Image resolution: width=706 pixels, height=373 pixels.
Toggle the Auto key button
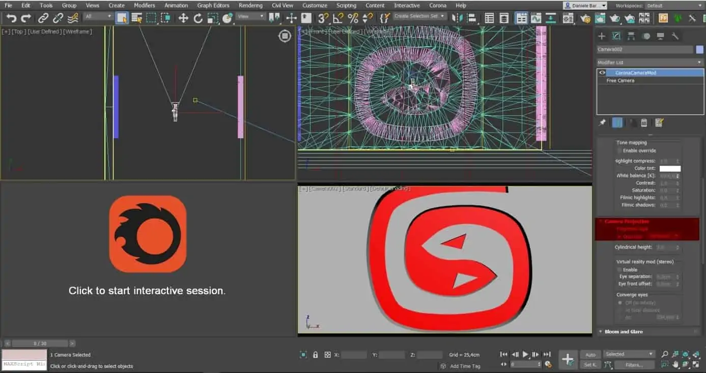(590, 355)
